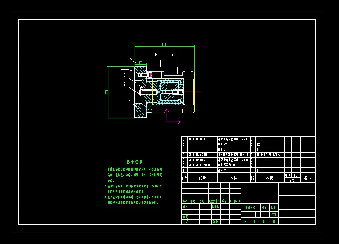Screen dimensions: 339x244
Task: Select the magenta screw head in the flange
Action: click(151, 75)
